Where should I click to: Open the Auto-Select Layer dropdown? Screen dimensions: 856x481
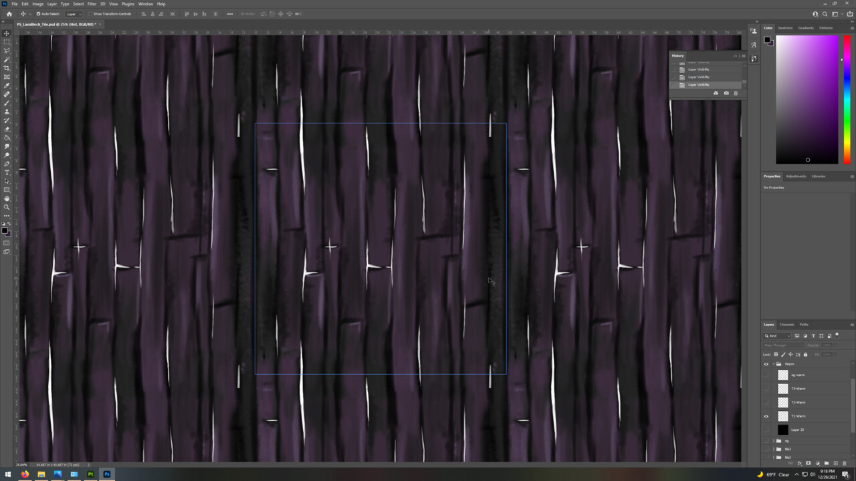[x=74, y=14]
